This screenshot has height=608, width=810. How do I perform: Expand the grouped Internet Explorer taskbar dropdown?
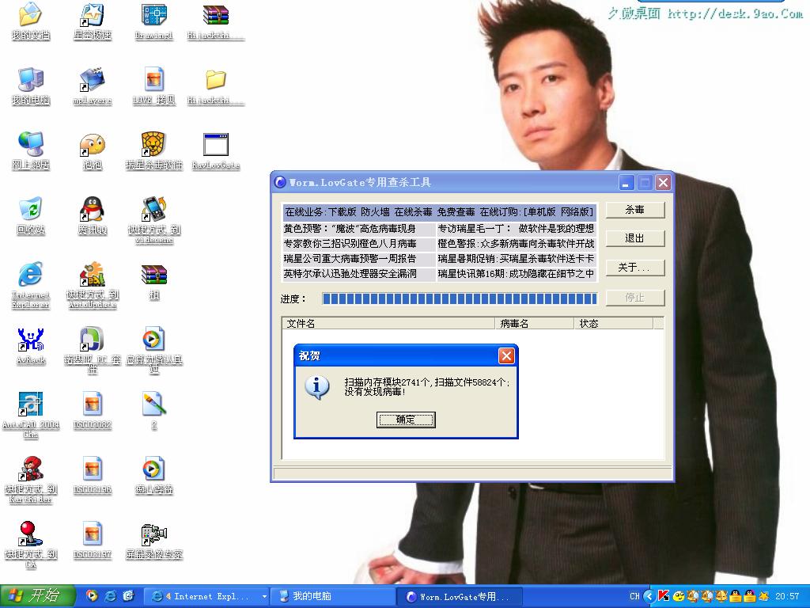[x=264, y=597]
